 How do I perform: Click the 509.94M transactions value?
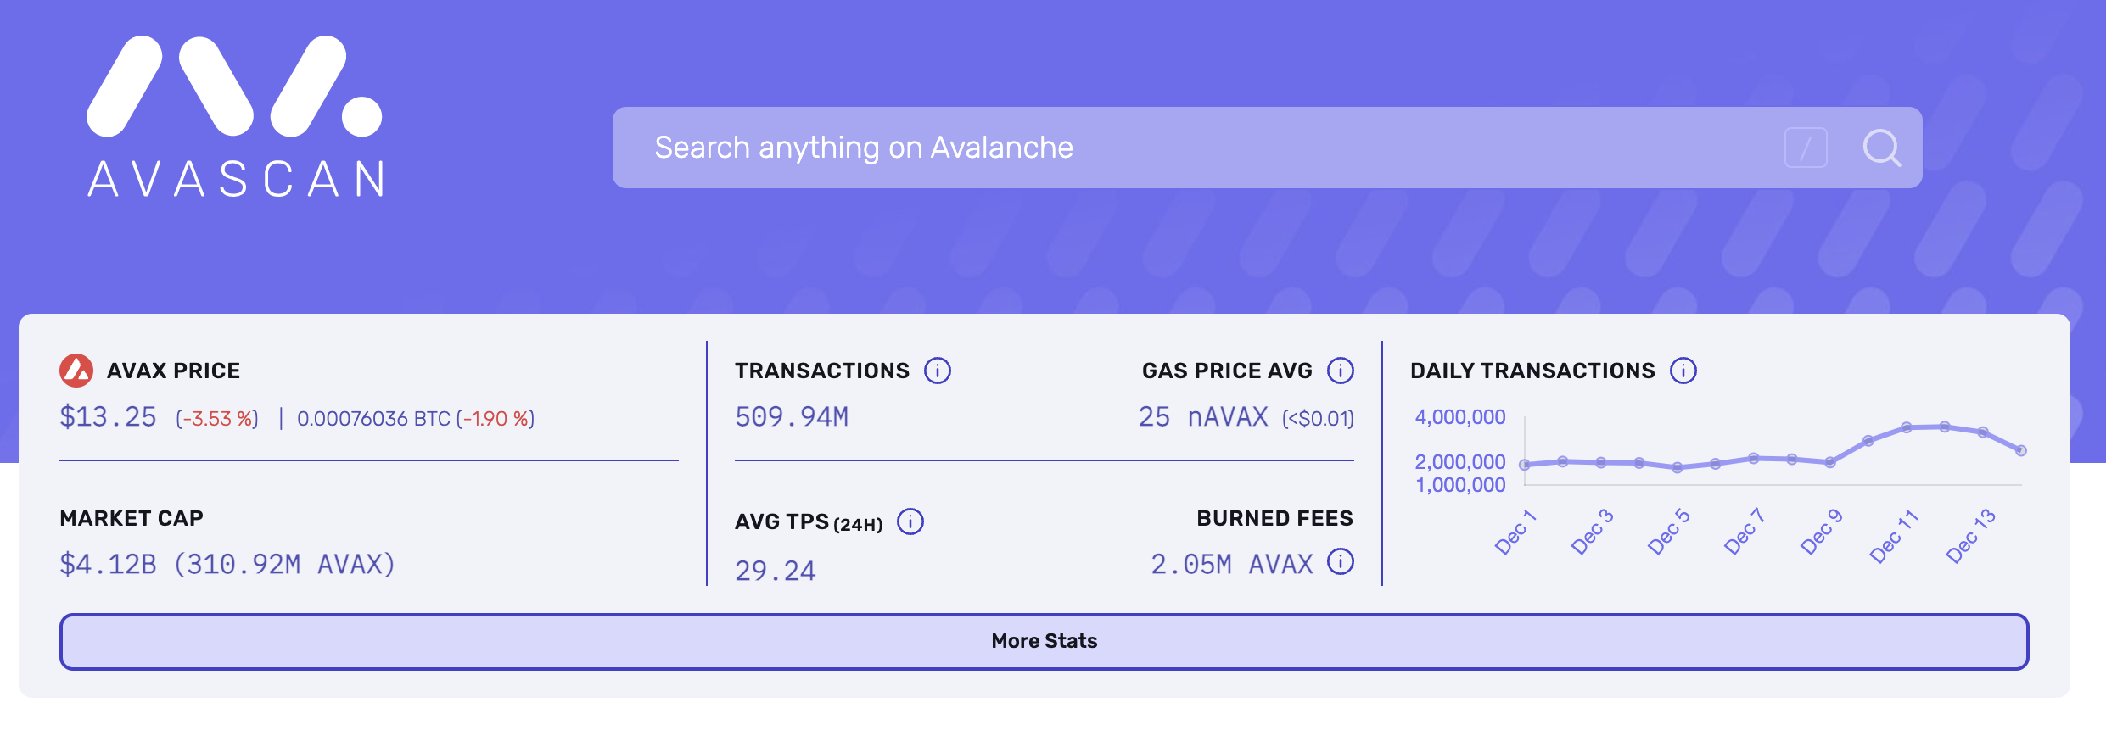coord(792,417)
